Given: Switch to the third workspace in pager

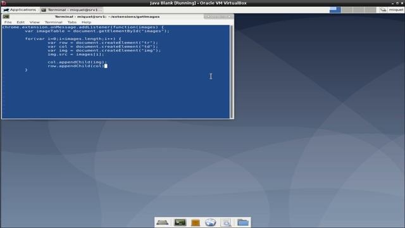Looking at the screenshot, I should point(359,10).
